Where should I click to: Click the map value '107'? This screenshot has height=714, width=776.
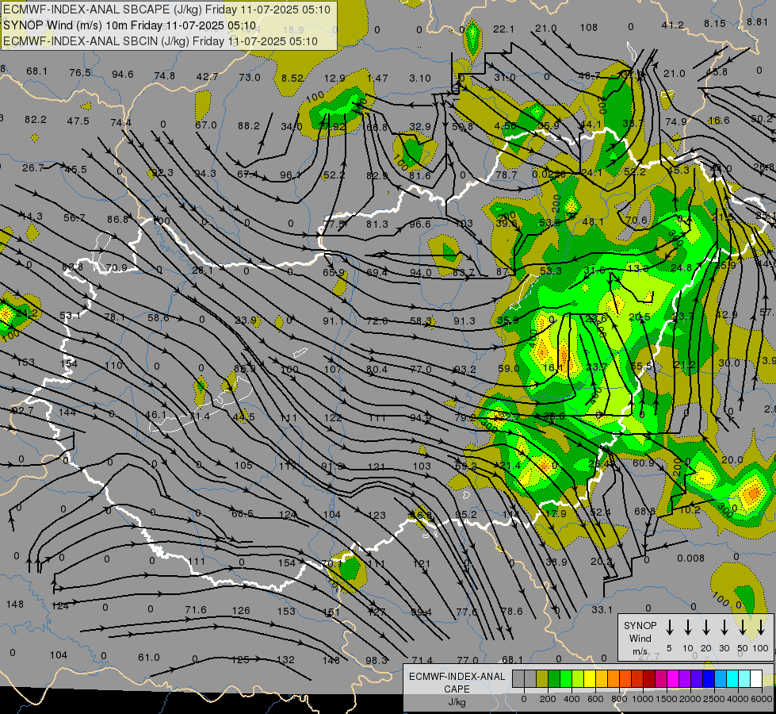(x=334, y=369)
